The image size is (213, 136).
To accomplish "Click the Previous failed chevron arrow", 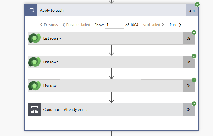I will click(x=64, y=25).
